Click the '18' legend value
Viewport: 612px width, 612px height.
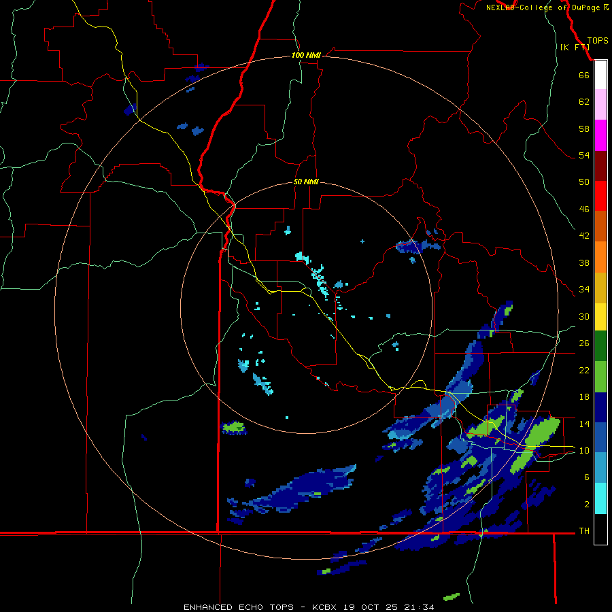(x=584, y=397)
